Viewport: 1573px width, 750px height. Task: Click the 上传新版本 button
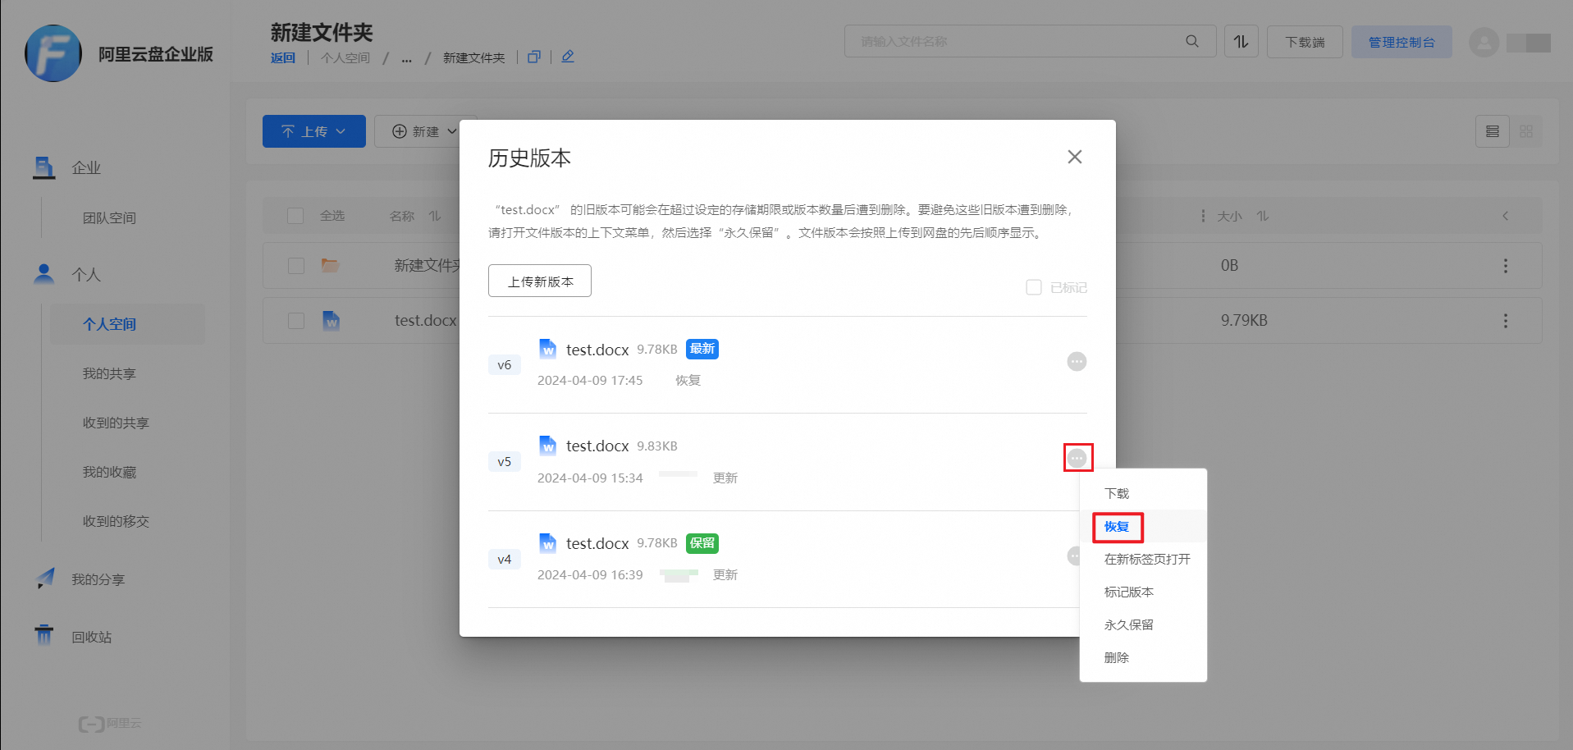(539, 280)
